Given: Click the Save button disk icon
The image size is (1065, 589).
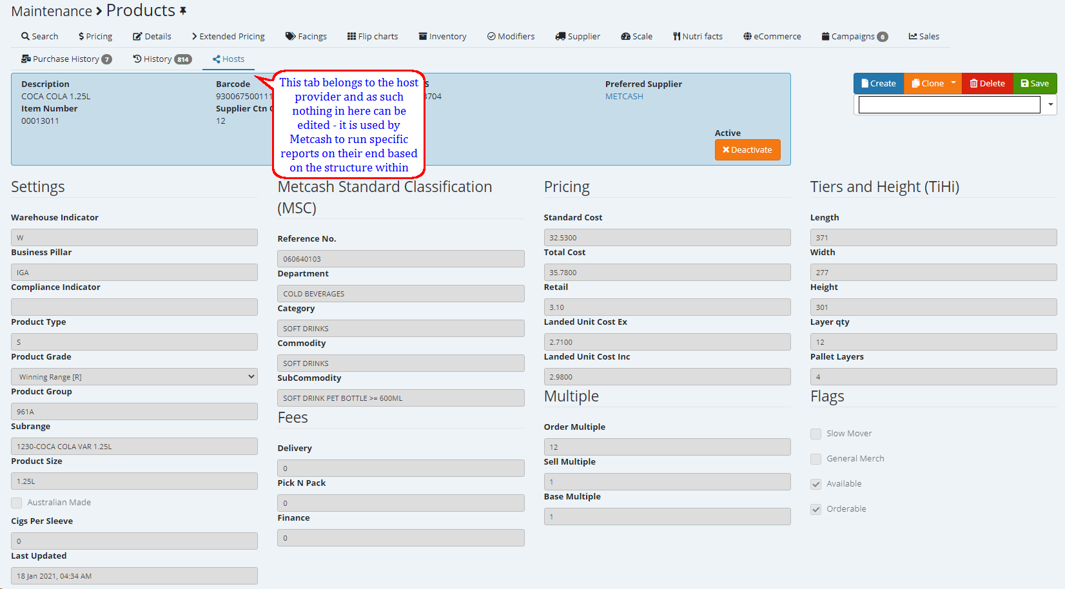Looking at the screenshot, I should pos(1025,84).
